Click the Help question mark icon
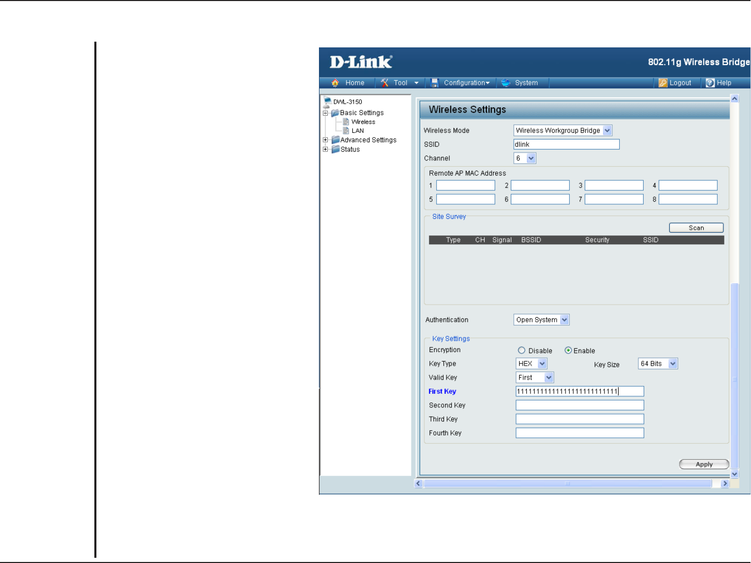Screen dimensions: 751x563 pos(710,83)
